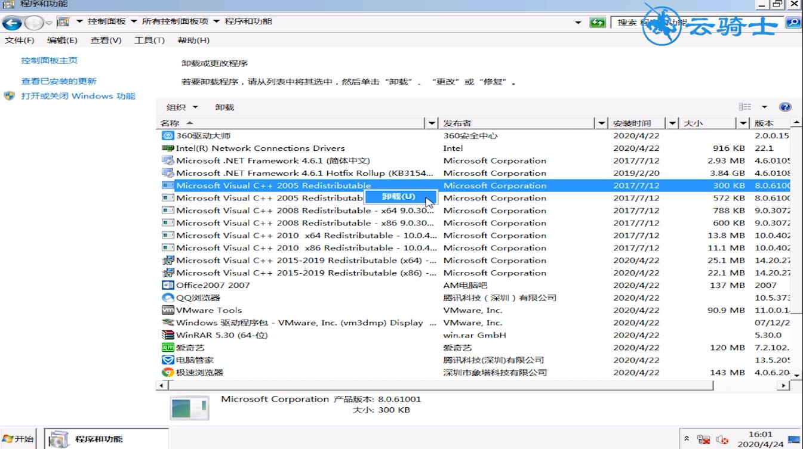Click the VMware Tools icon
The width and height of the screenshot is (803, 449).
click(168, 310)
